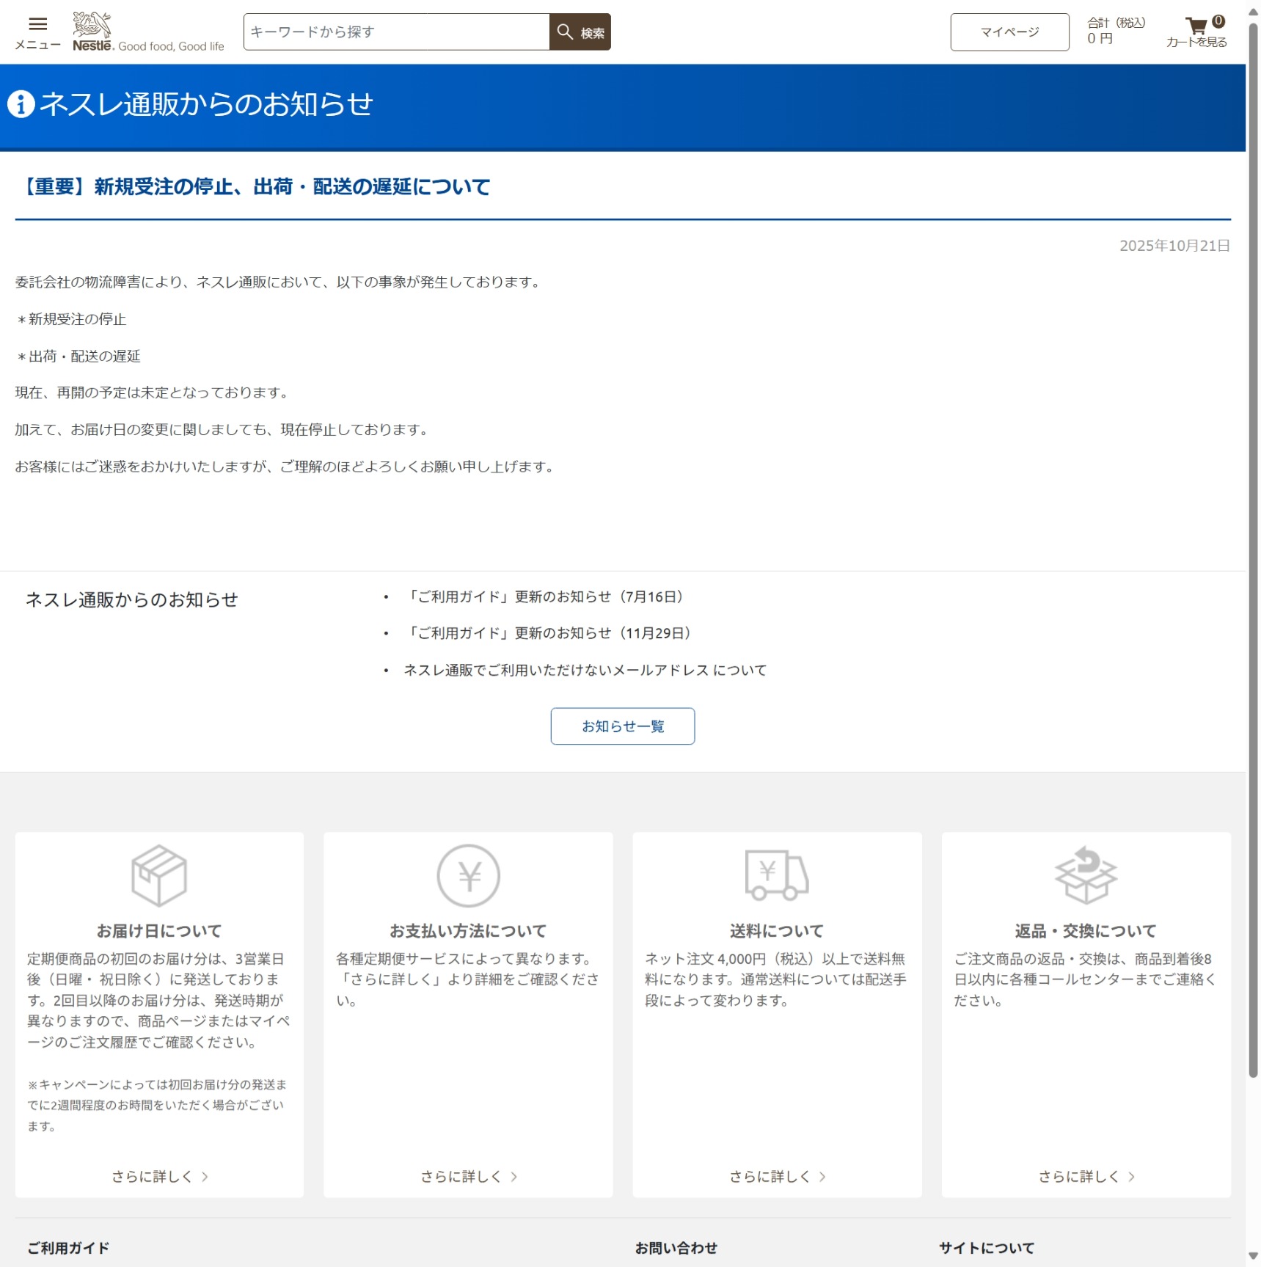
Task: Click the info icon beside ネスレ通販からのお知らせ
Action: (21, 104)
